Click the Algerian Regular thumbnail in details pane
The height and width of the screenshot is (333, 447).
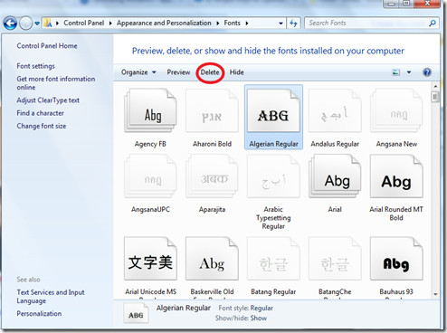tap(136, 313)
